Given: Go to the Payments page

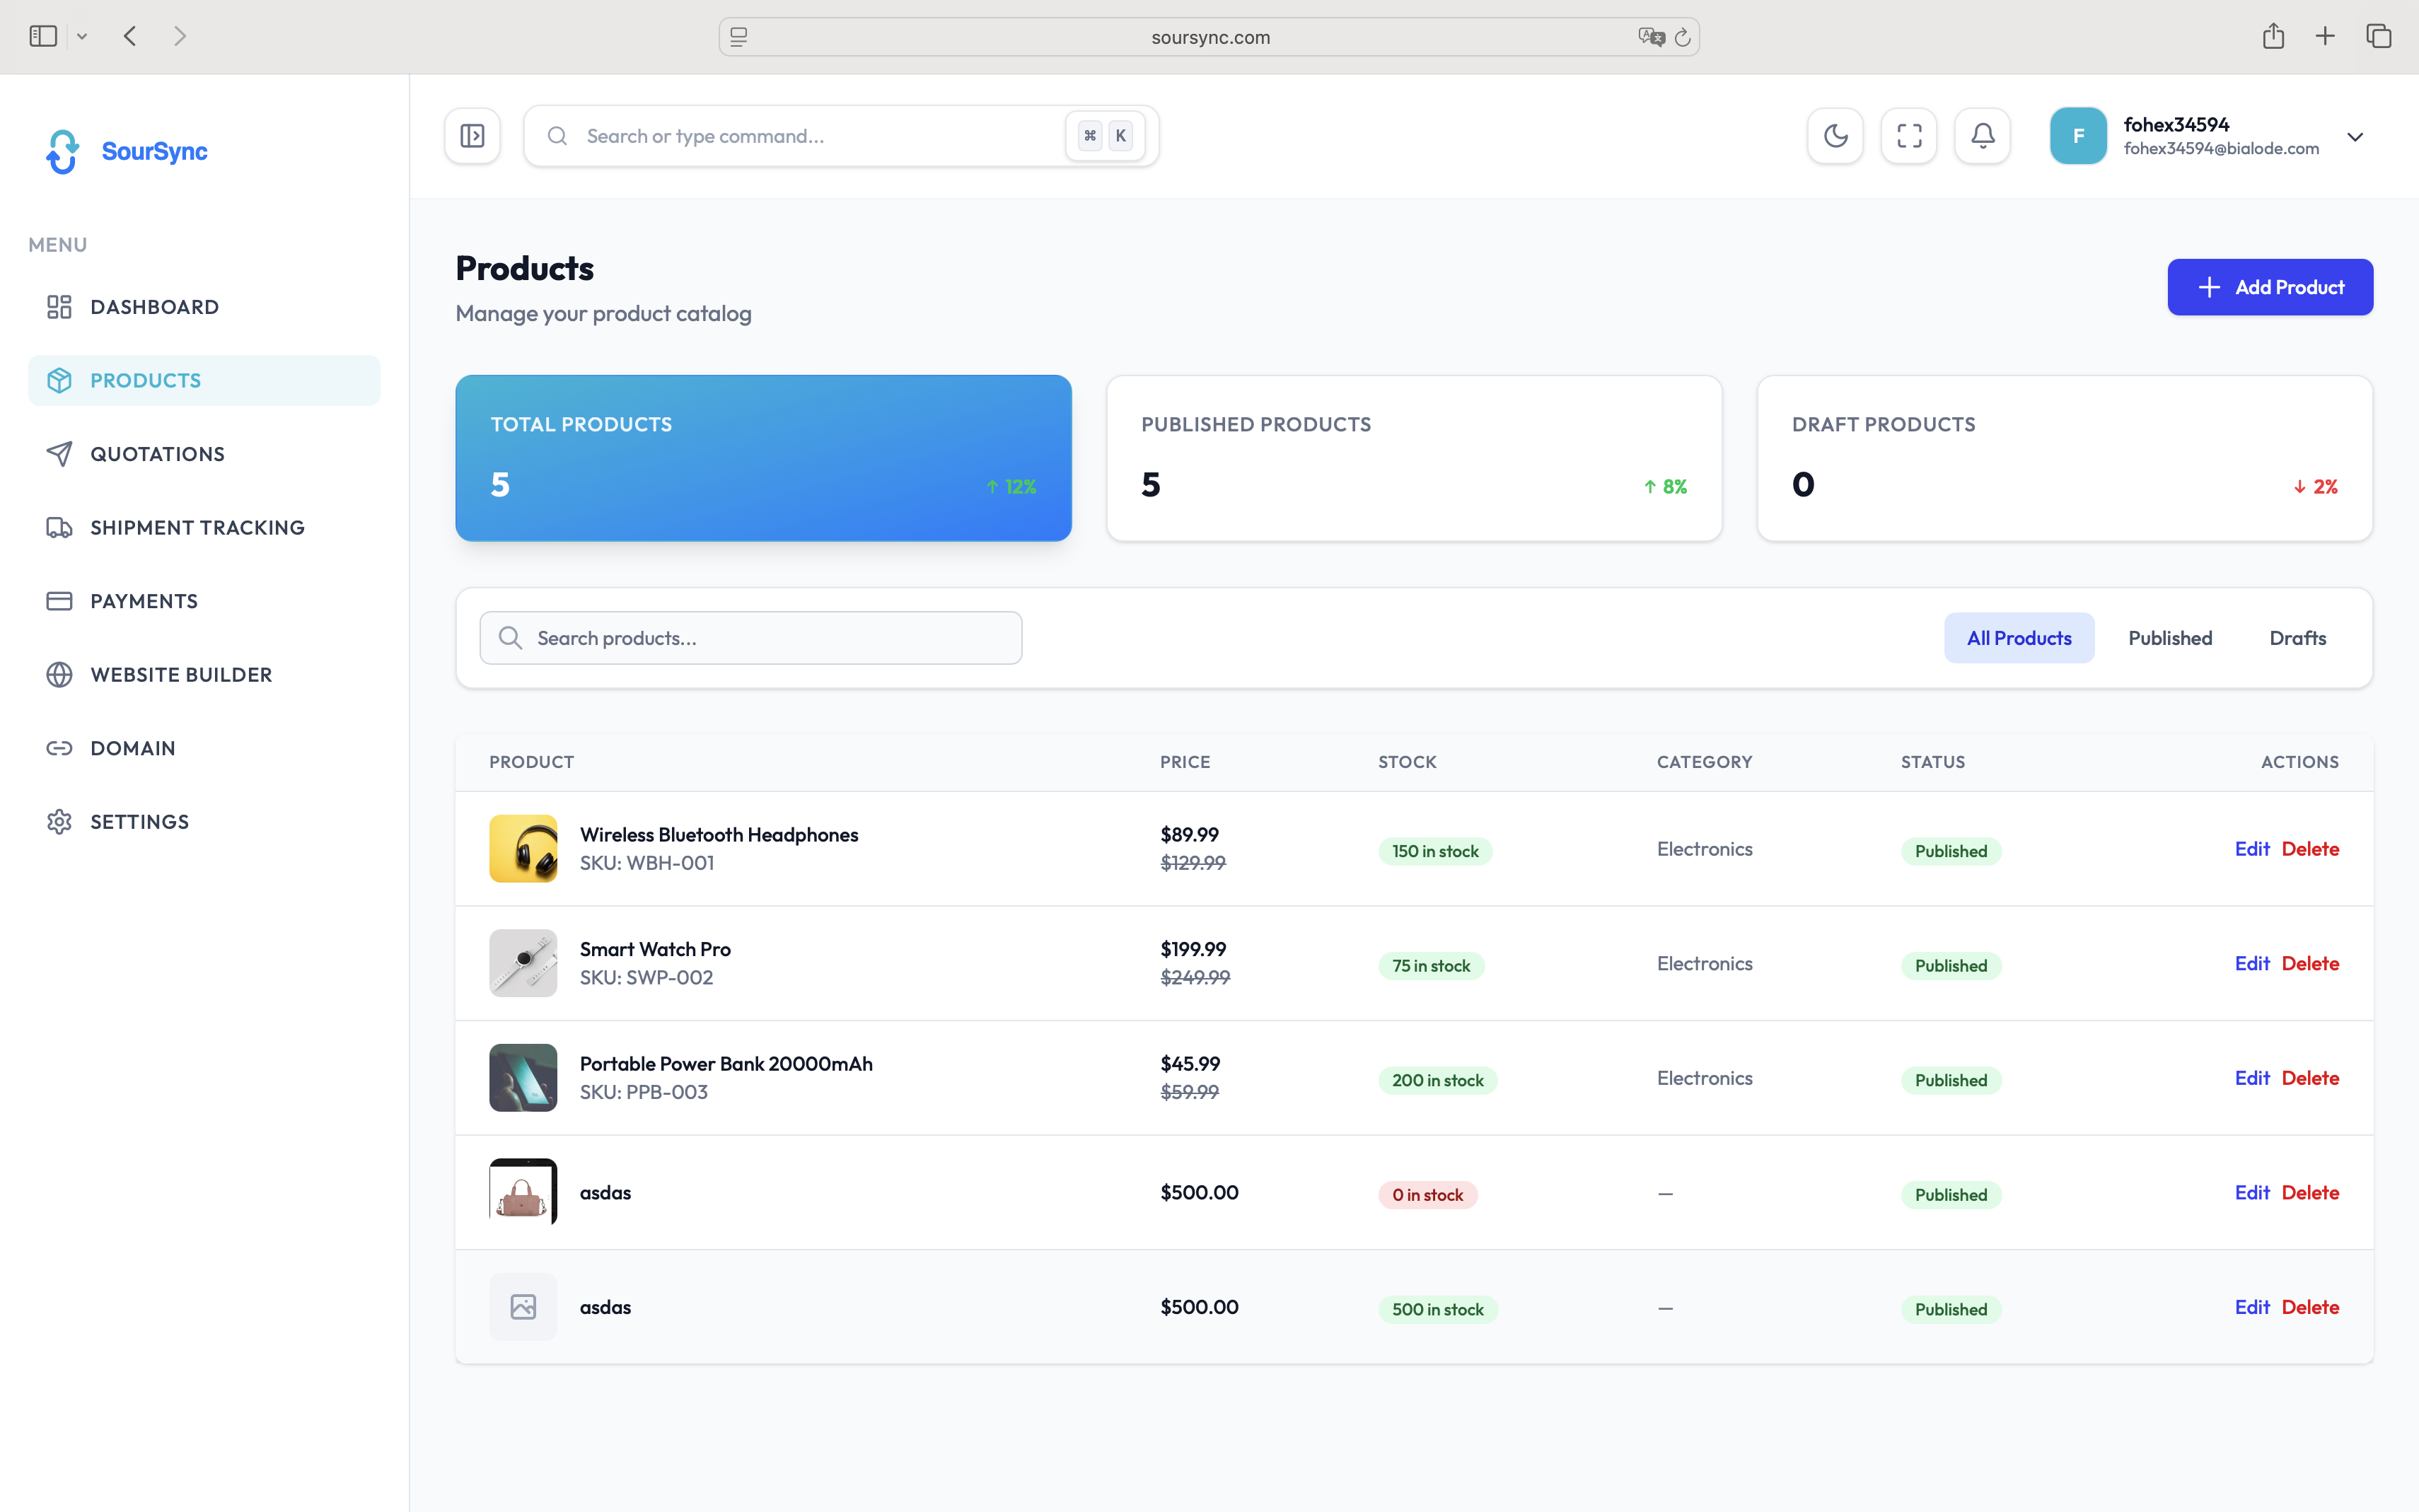Looking at the screenshot, I should pos(144,601).
